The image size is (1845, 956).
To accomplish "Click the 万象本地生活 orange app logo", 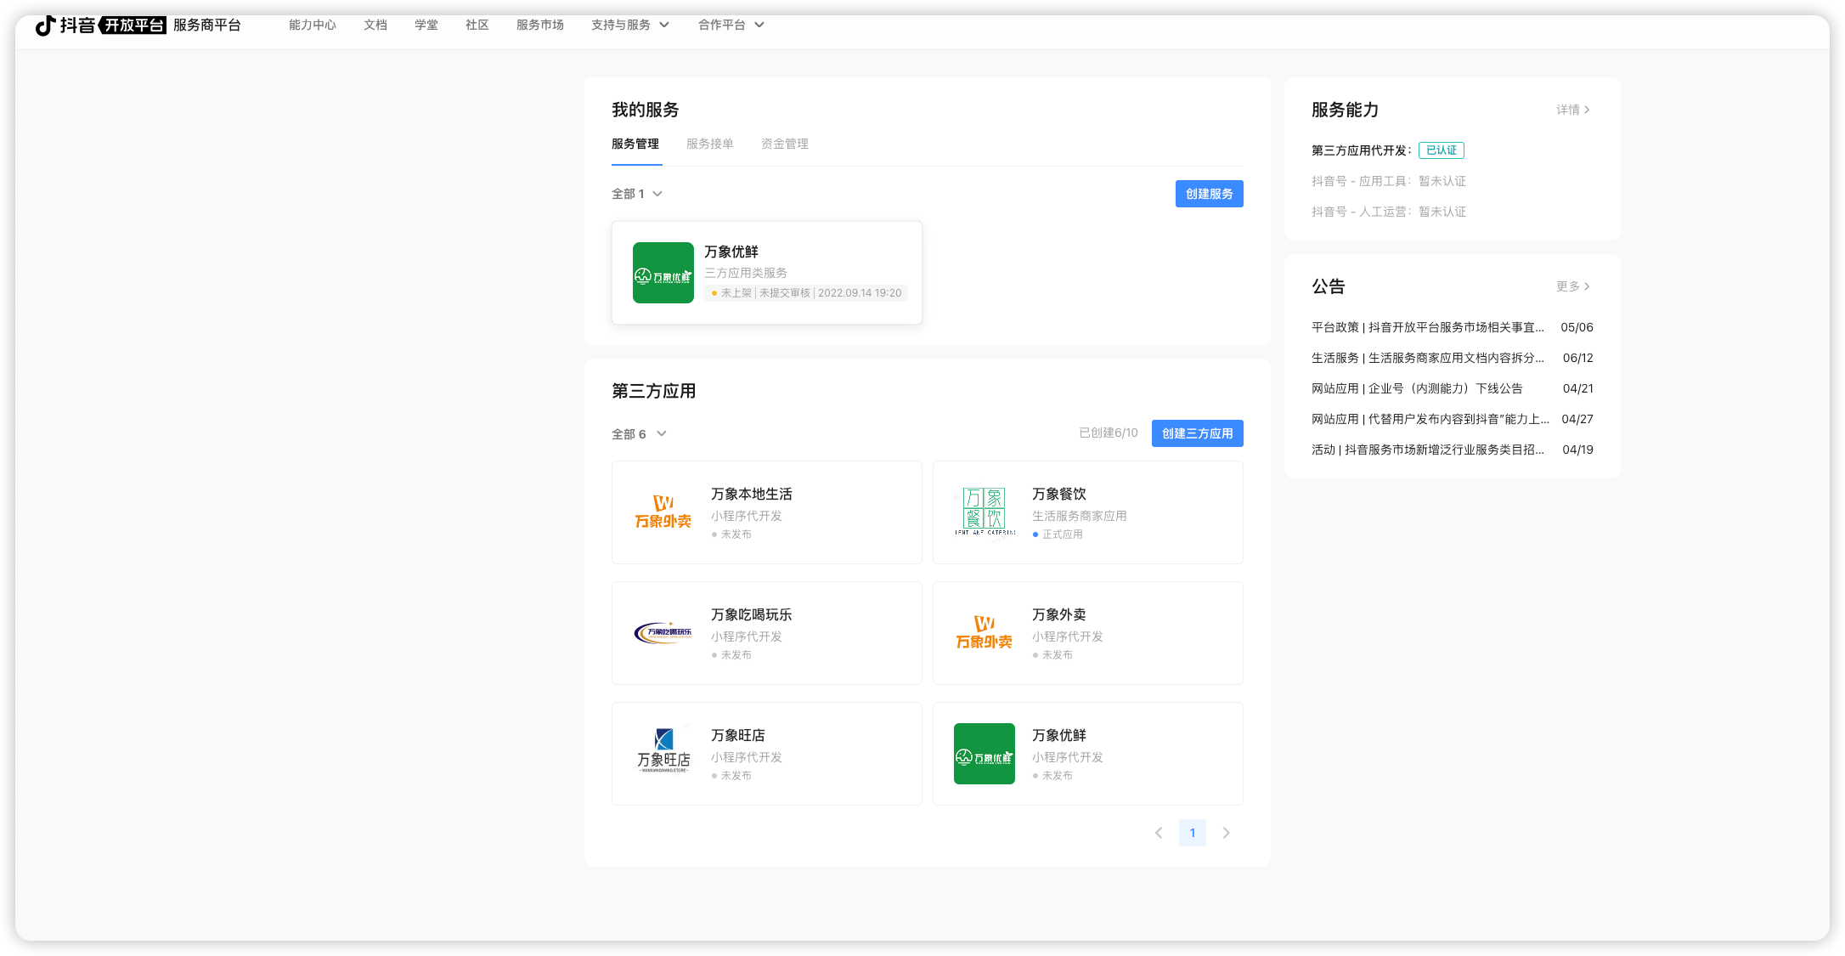I will [x=663, y=512].
